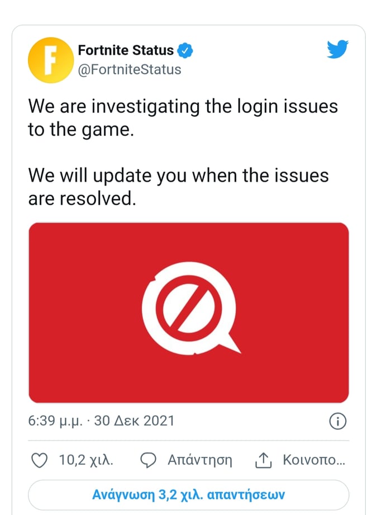This screenshot has height=515, width=377.
Task: Click the share upload arrow icon
Action: (x=263, y=460)
